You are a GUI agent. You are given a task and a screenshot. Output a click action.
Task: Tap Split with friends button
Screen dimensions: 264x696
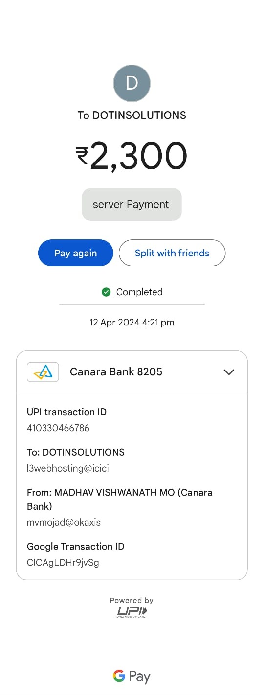(172, 253)
